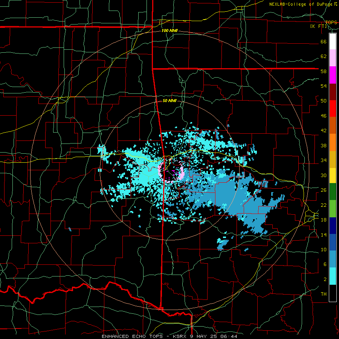
Task: Click the '[K FT]' units label
Action: (319, 26)
